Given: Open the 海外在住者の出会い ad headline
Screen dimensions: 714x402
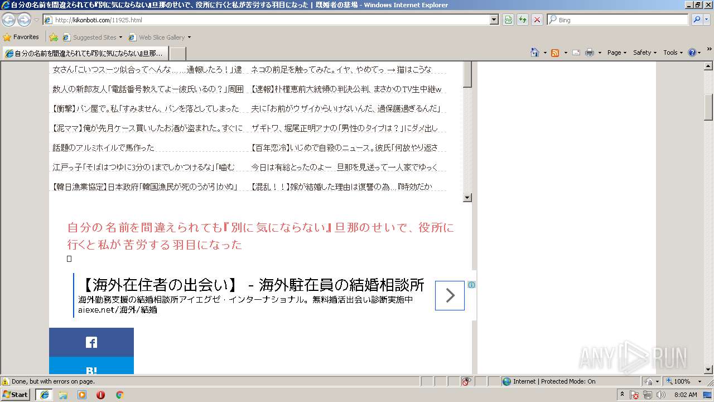Looking at the screenshot, I should tap(251, 285).
